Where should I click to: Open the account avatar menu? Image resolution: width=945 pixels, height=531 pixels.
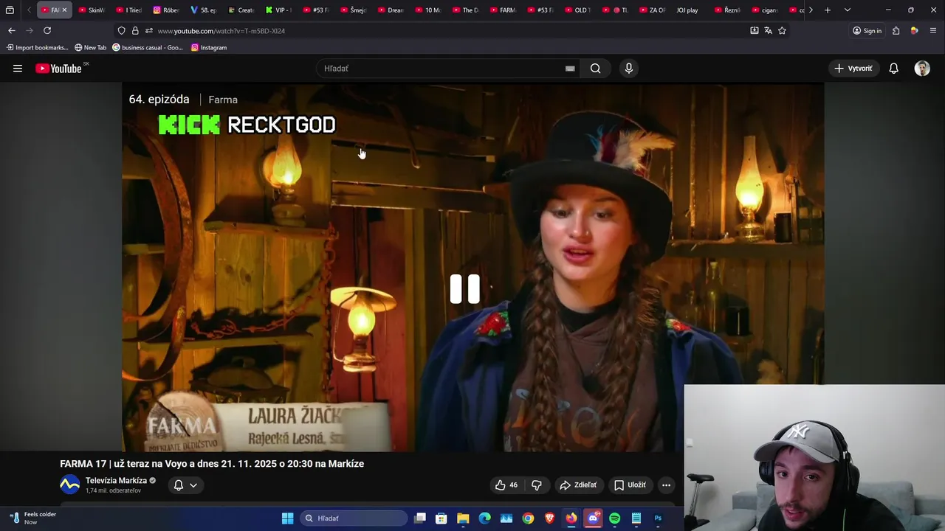pos(922,69)
